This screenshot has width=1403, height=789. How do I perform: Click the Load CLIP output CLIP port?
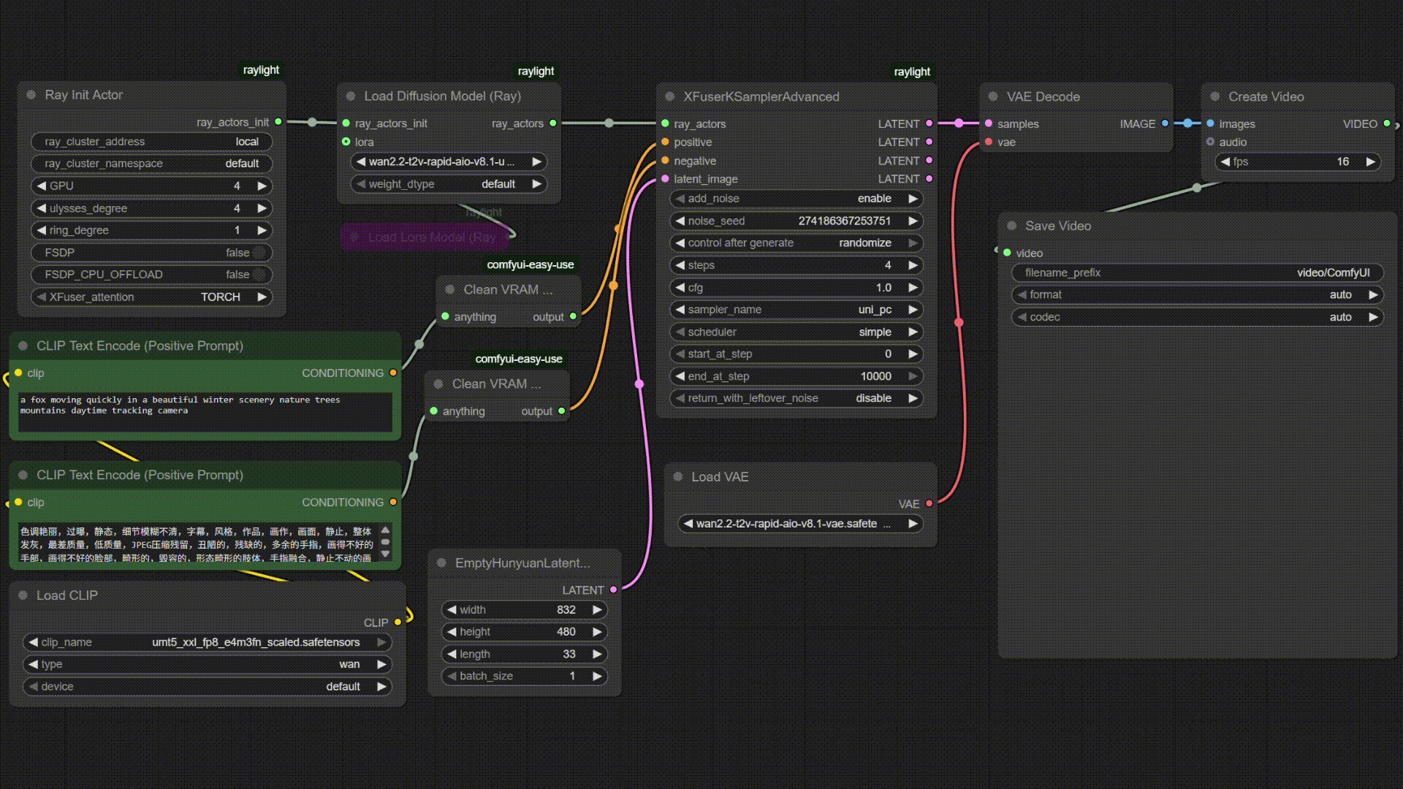(x=398, y=622)
